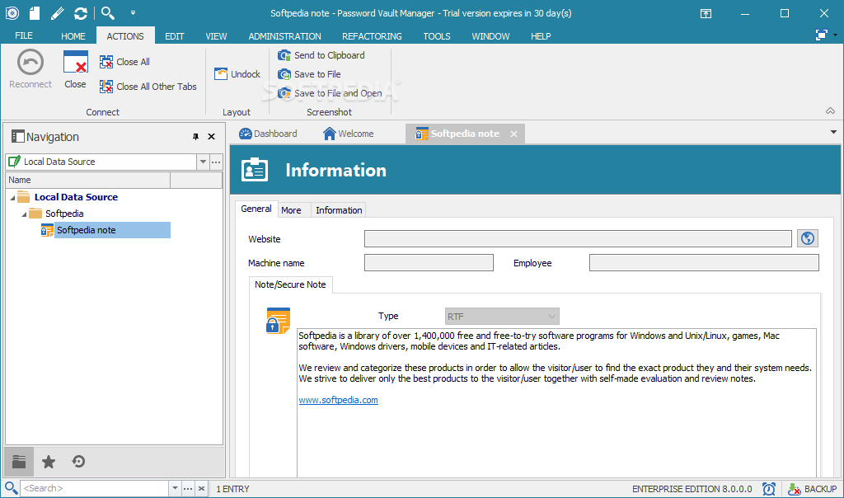Click the Website input field
844x498 pixels.
pos(578,238)
